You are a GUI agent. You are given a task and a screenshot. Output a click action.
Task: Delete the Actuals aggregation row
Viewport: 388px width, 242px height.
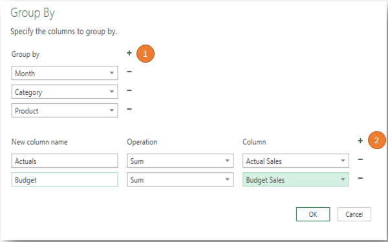click(x=361, y=159)
